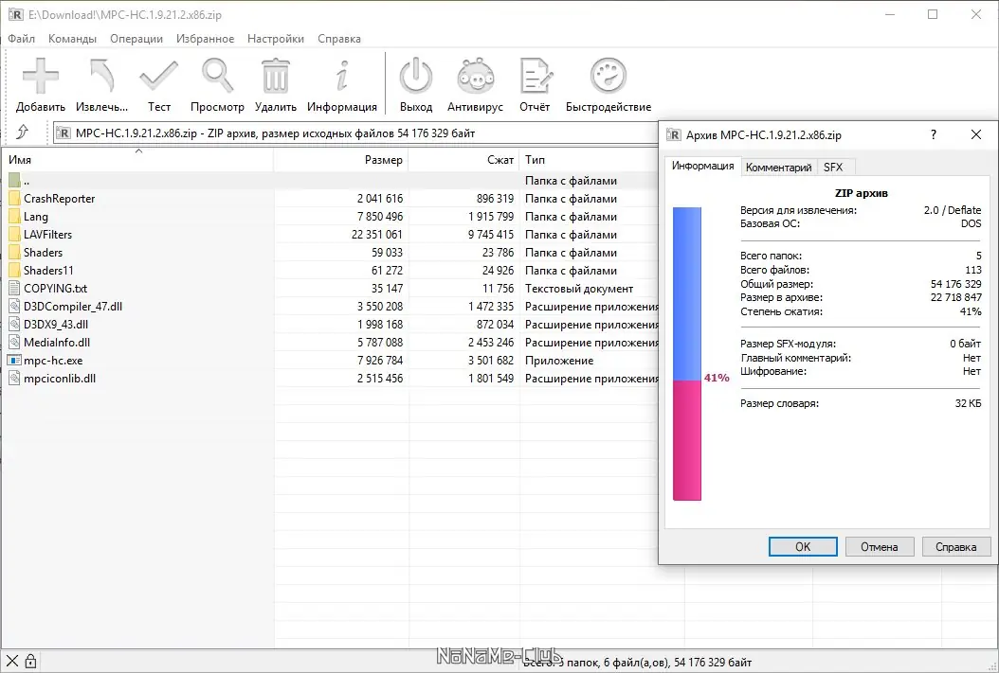Close the archive information dialog
This screenshot has width=999, height=673.
(976, 134)
